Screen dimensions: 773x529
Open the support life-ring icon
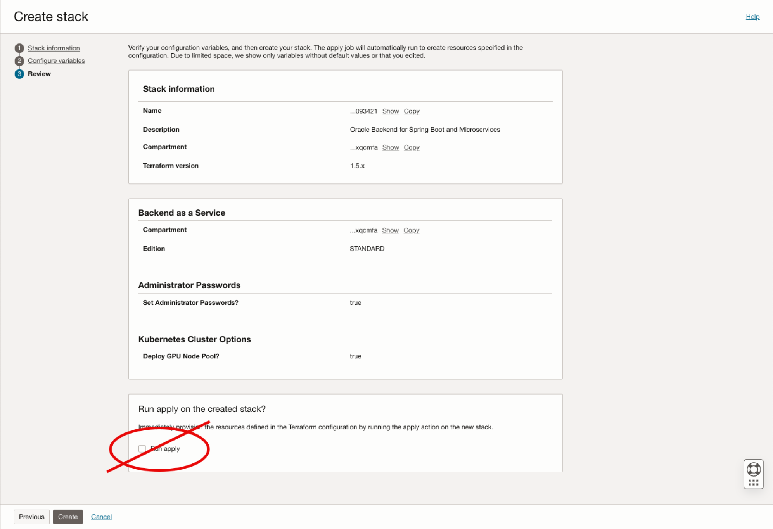pos(754,468)
